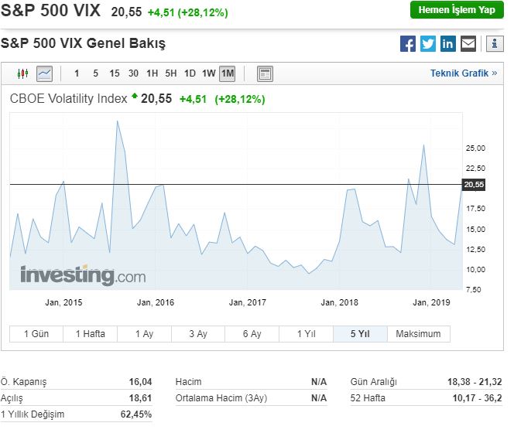The height and width of the screenshot is (433, 514).
Task: Open the Teknik Grafik link
Action: 464,73
